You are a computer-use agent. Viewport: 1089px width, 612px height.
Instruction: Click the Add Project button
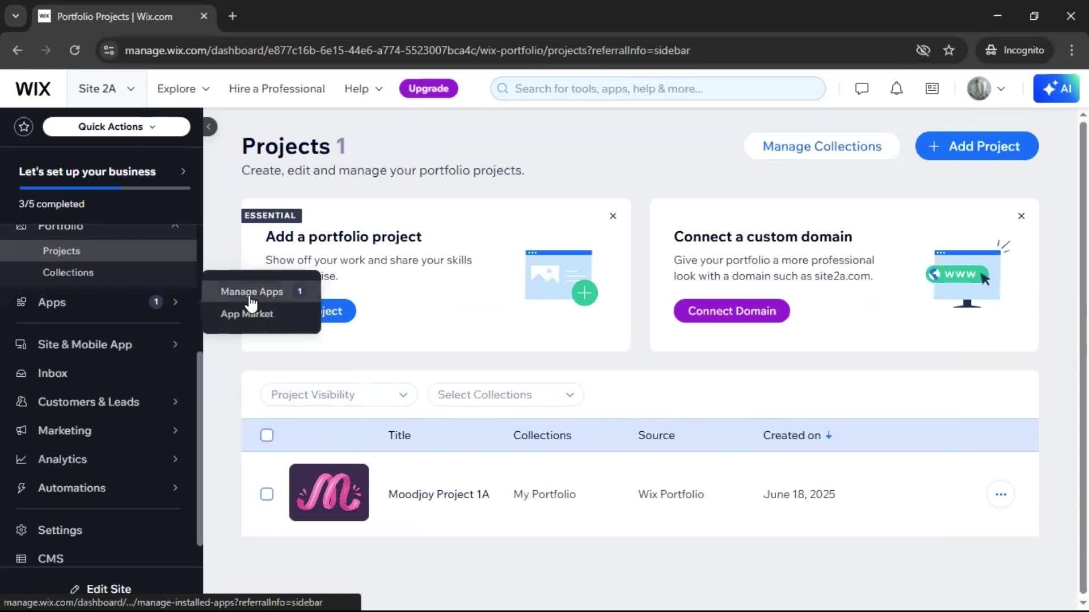(977, 146)
